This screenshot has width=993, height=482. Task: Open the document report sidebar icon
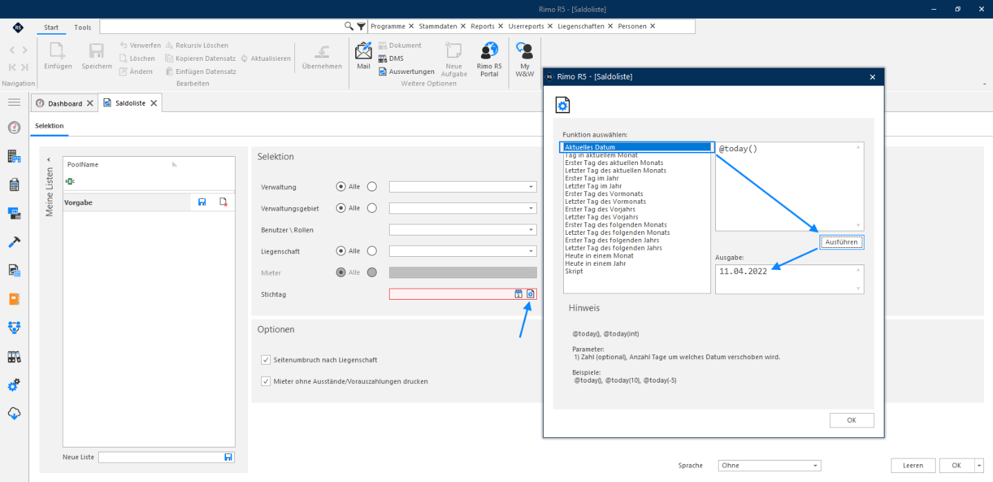(14, 270)
